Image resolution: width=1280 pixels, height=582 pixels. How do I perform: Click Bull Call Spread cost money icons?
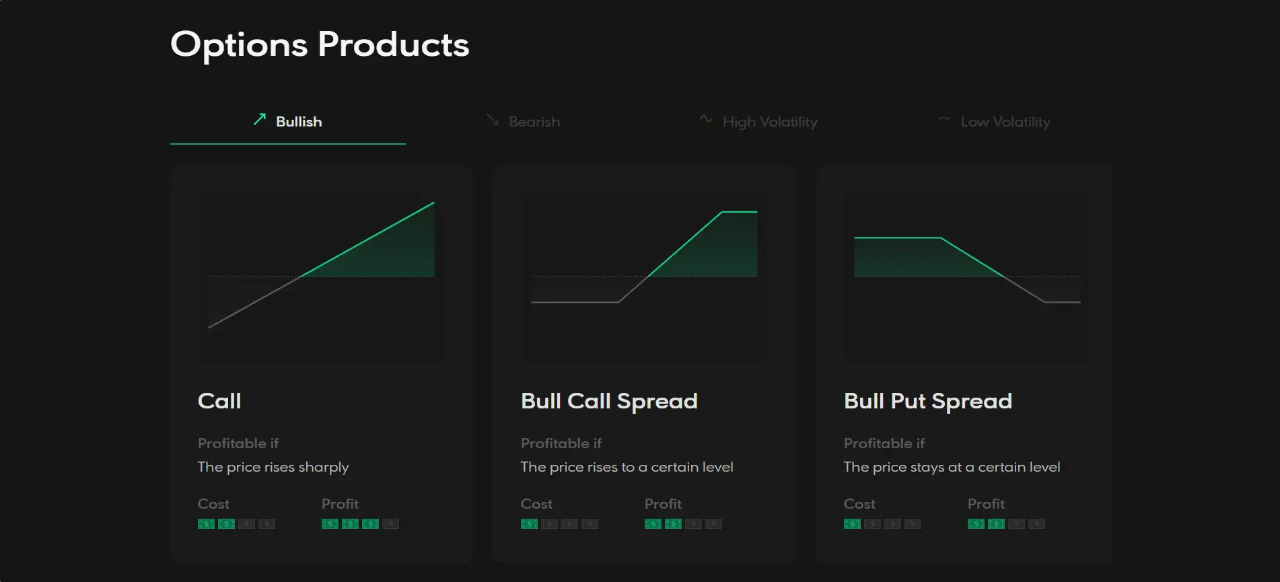click(x=559, y=523)
